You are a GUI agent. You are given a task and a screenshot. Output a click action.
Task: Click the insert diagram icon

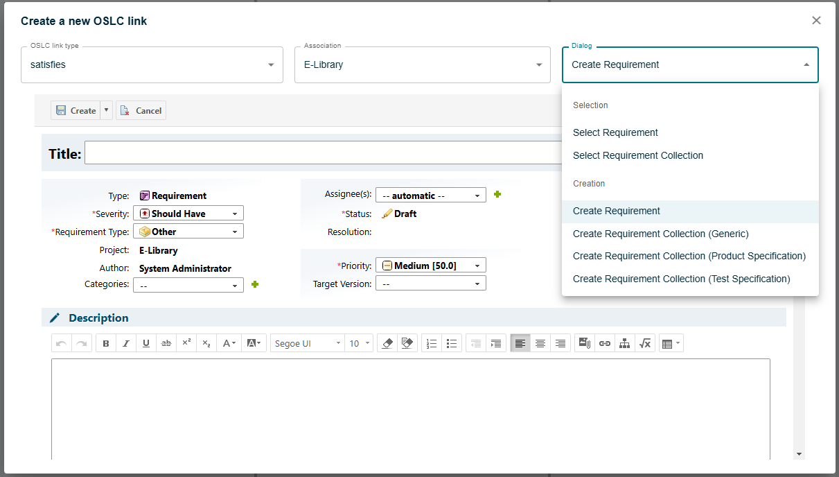tap(625, 343)
